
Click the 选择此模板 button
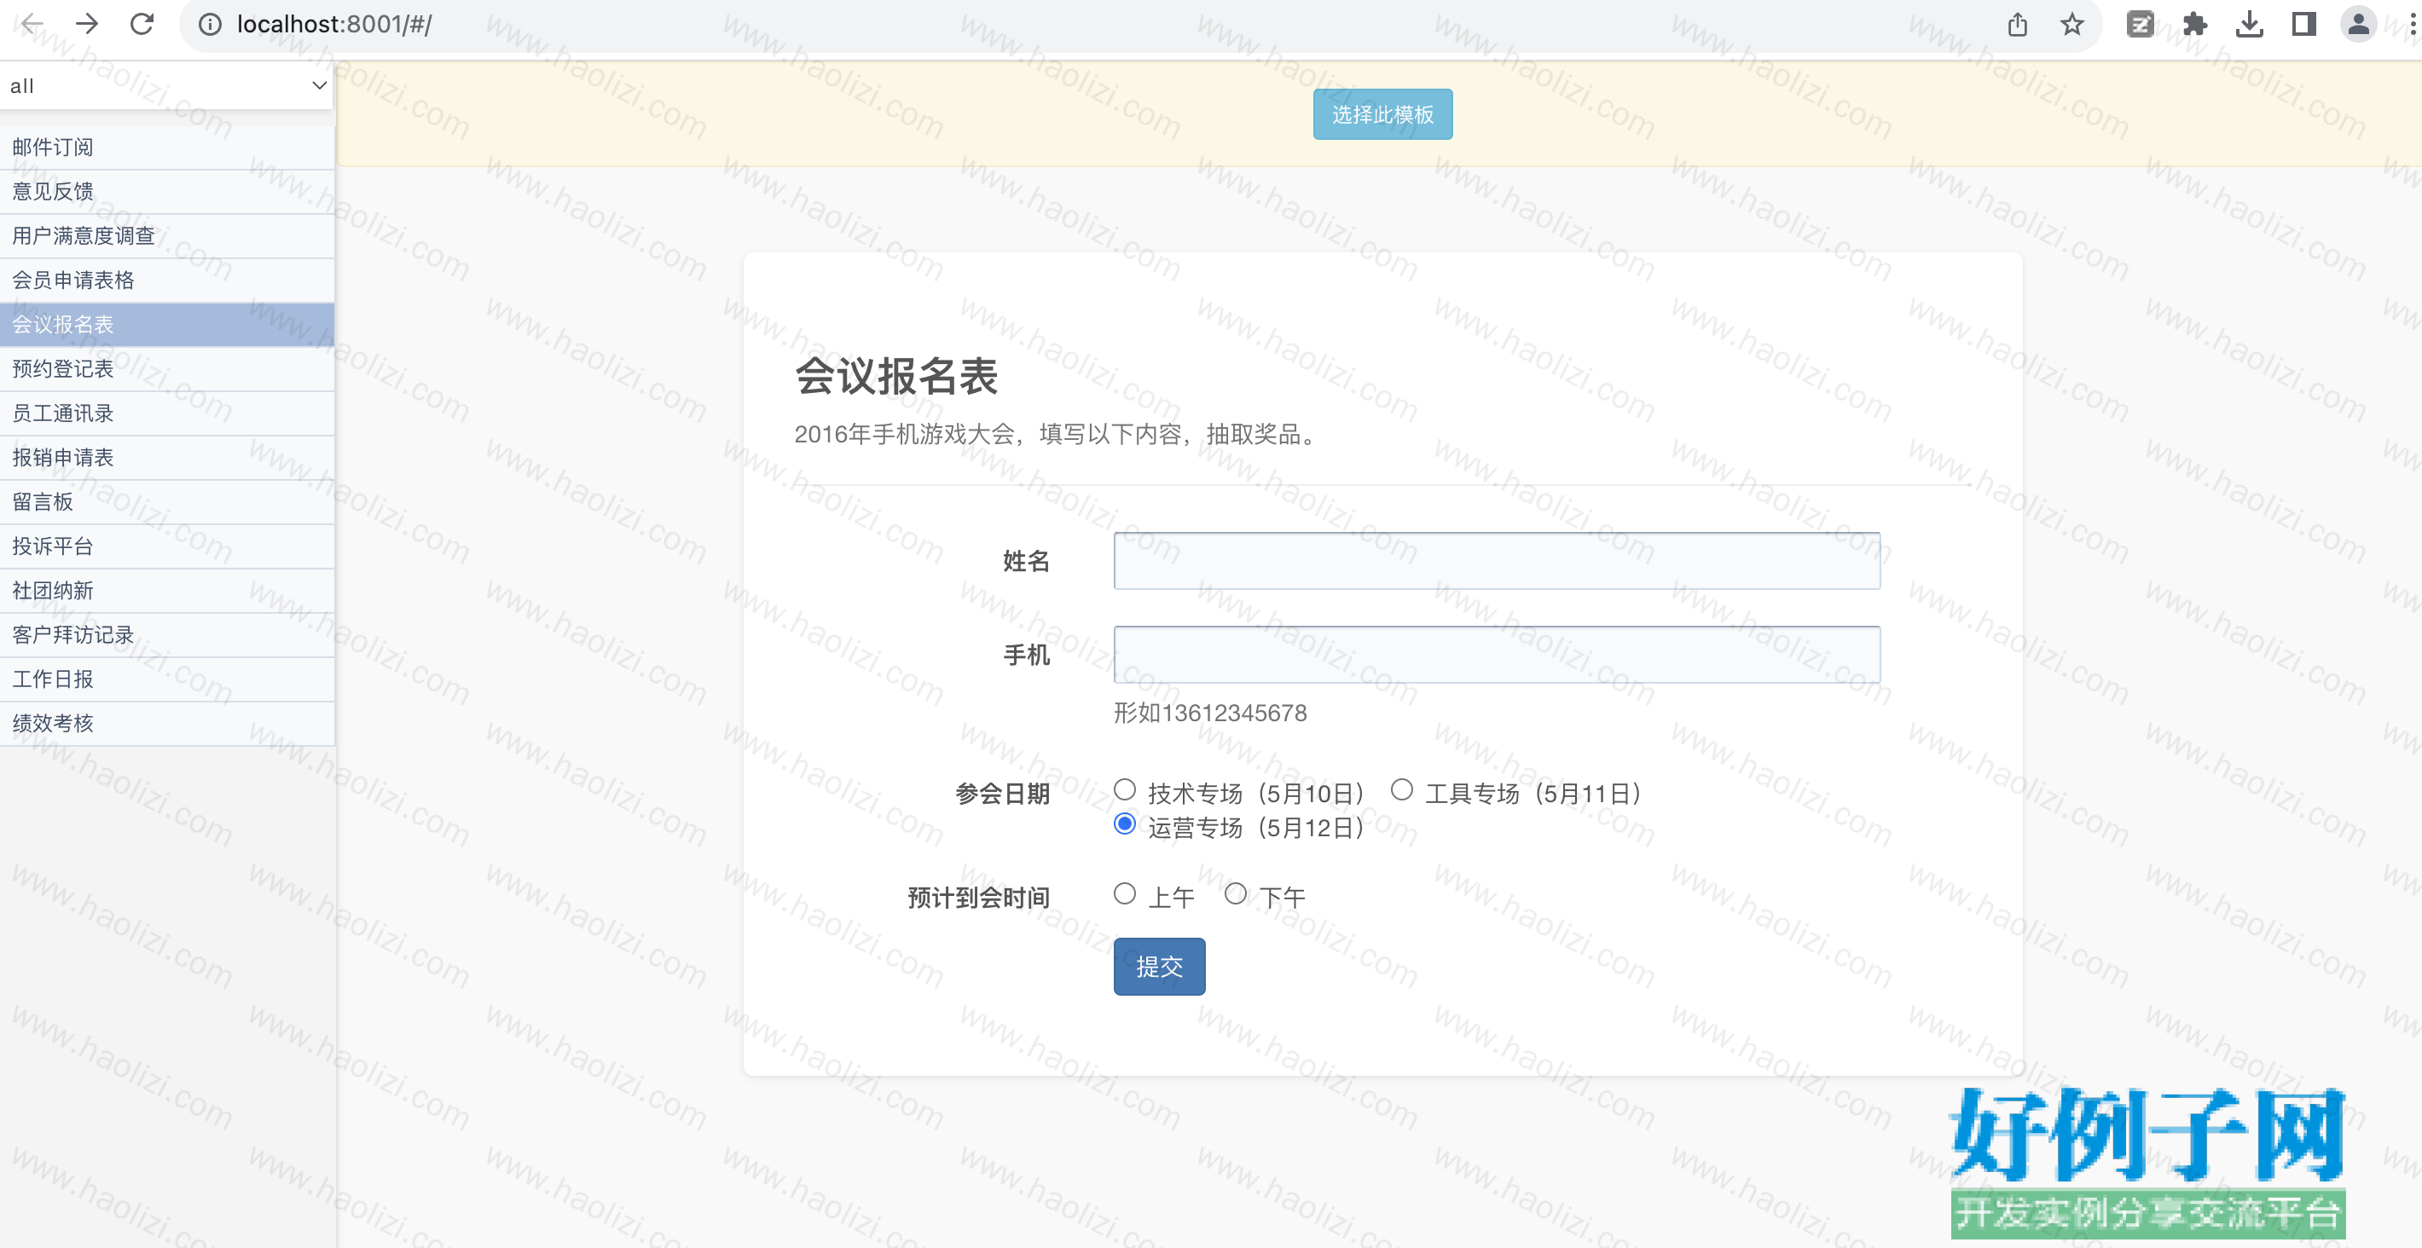point(1382,114)
